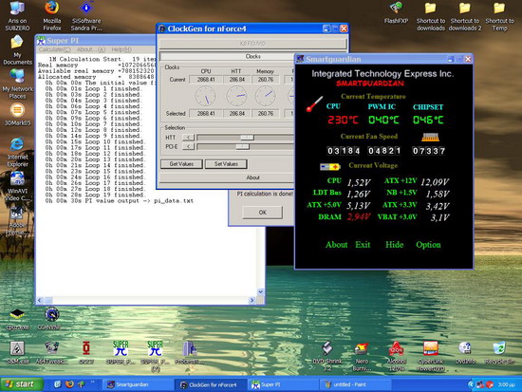Viewport: 522px width, 392px height.
Task: Click Super PI horizontal scrollbar right arrow
Action: tap(252, 301)
